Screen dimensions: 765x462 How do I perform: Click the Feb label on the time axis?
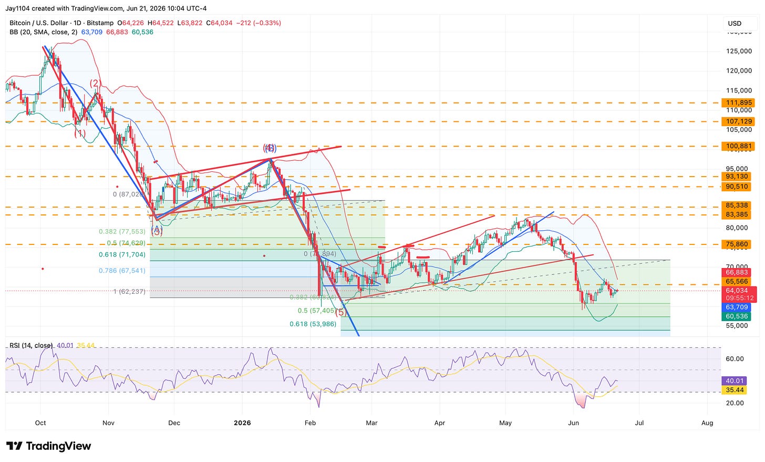[310, 423]
